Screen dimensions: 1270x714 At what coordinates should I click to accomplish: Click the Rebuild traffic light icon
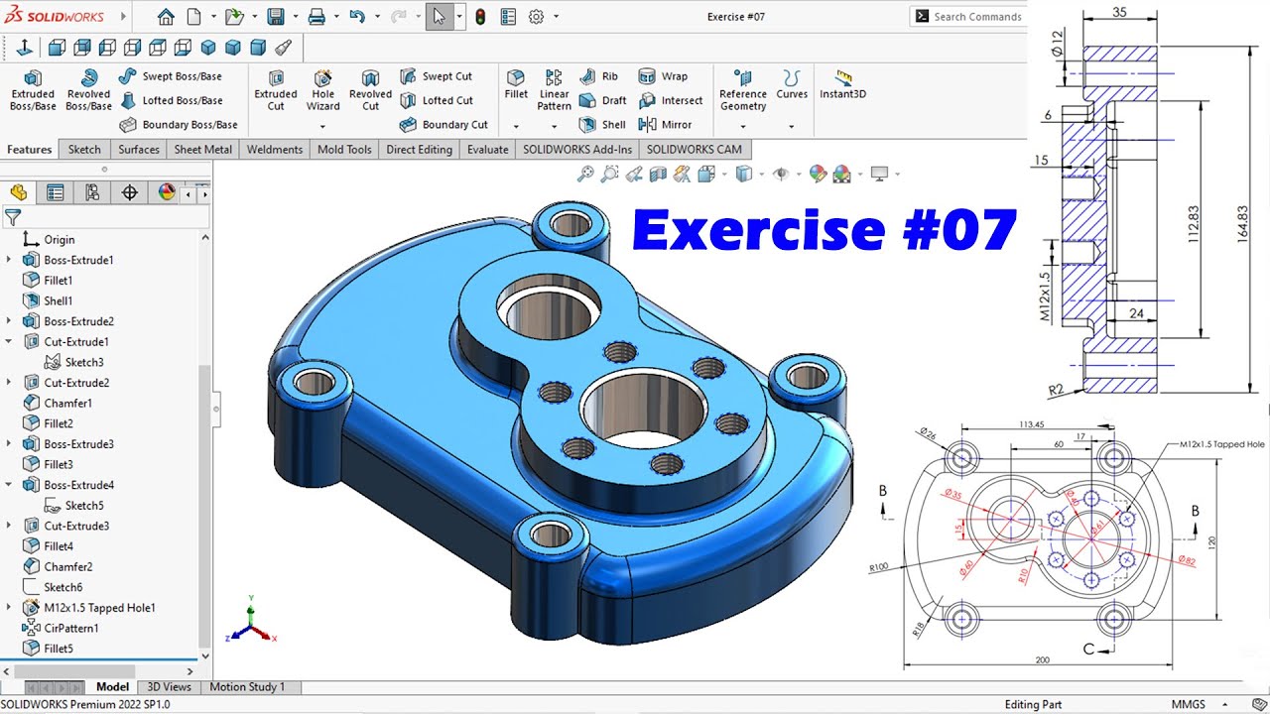480,17
